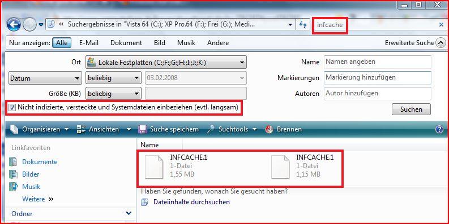Click the Weitere link
449x224 pixels.
click(33, 199)
